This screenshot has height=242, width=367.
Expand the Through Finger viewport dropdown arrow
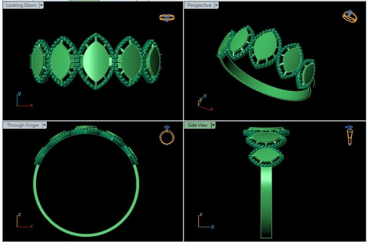(x=45, y=125)
